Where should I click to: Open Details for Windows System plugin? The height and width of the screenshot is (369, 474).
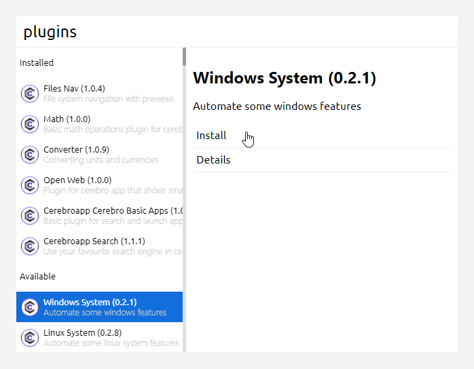tap(322, 160)
